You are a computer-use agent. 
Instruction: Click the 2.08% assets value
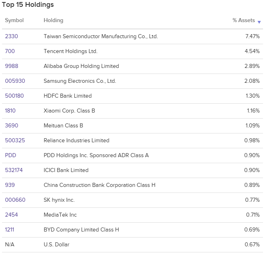click(252, 81)
